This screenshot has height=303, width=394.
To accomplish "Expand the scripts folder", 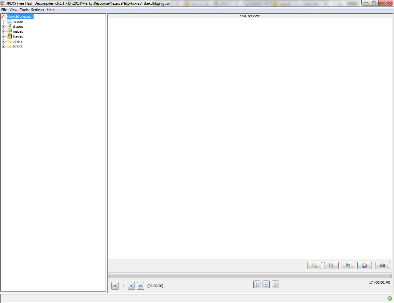I will click(x=3, y=46).
